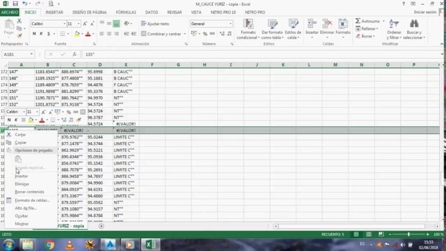The image size is (446, 251).
Task: Apply ribbon fill color bucket
Action: [x=77, y=34]
